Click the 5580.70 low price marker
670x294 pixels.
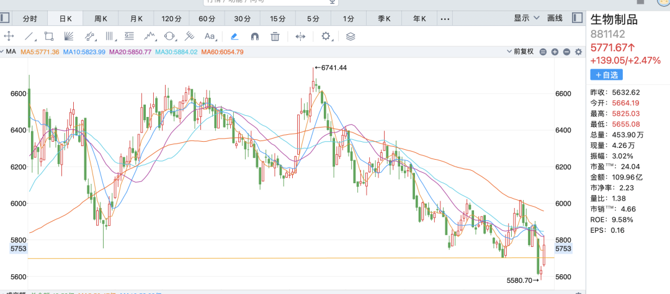pyautogui.click(x=522, y=280)
